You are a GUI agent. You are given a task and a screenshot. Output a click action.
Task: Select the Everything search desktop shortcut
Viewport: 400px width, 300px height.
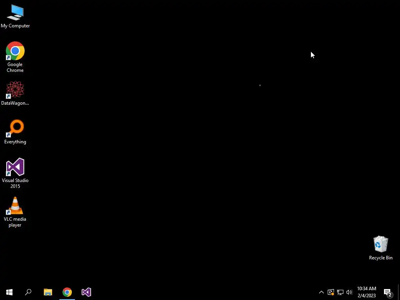pos(15,132)
